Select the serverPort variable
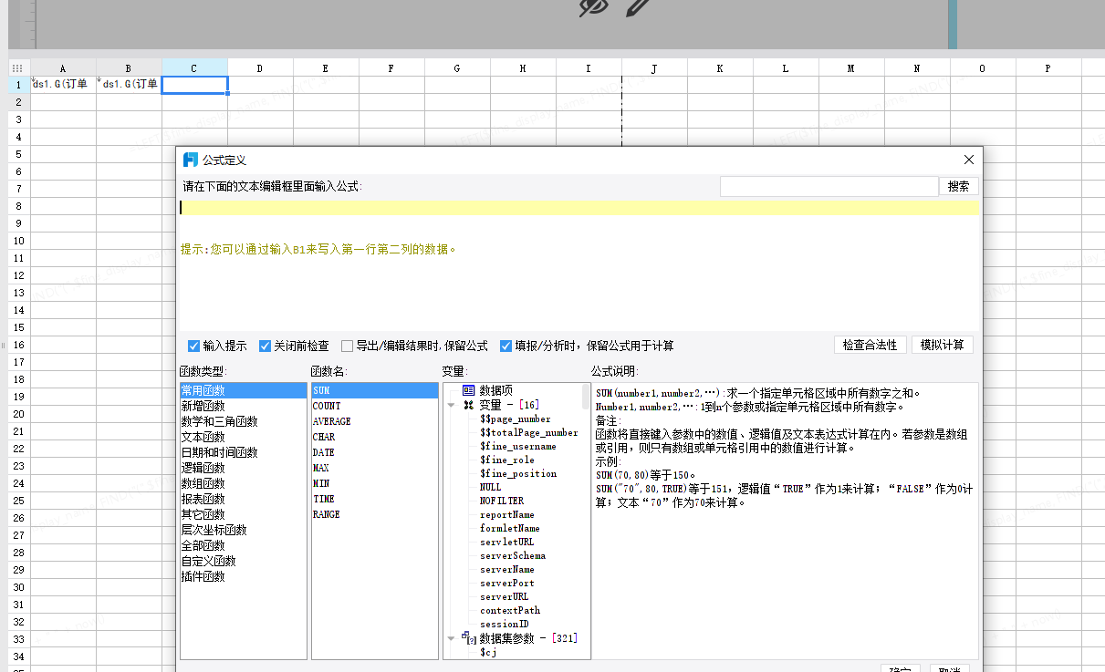The height and width of the screenshot is (672, 1105). pyautogui.click(x=507, y=583)
